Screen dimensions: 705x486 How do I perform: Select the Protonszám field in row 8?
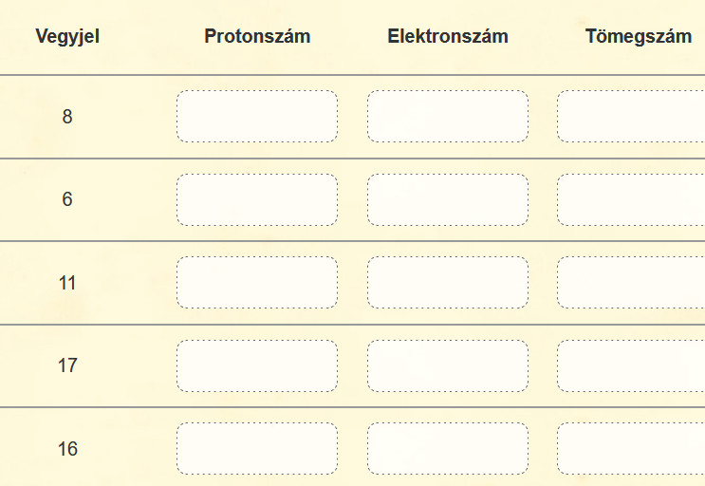point(257,117)
